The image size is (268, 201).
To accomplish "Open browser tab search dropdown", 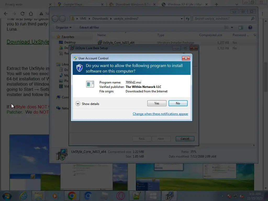I will click(x=237, y=4).
